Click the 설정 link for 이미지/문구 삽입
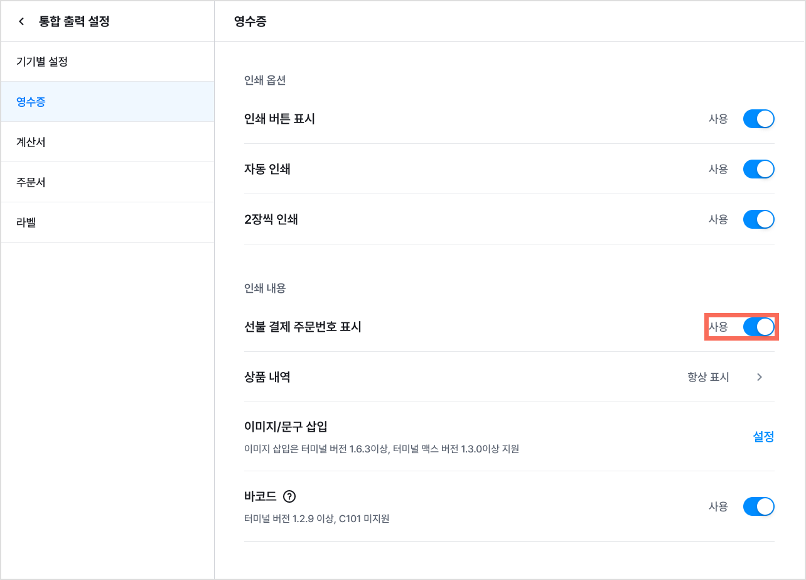Image resolution: width=806 pixels, height=580 pixels. point(763,437)
